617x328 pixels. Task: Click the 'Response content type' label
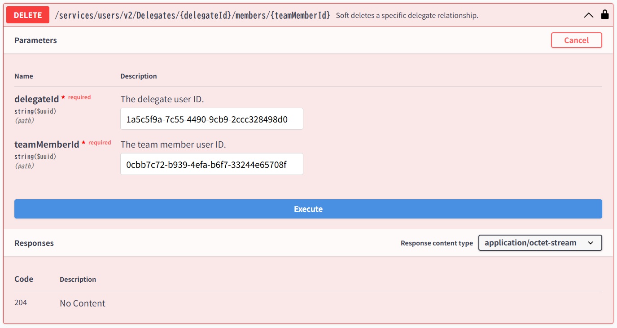(x=437, y=243)
